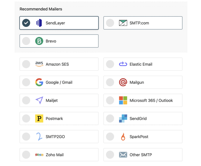Viewport: 201px width, 166px height.
Task: Click the Microsoft 365 squares logo
Action: (x=123, y=100)
